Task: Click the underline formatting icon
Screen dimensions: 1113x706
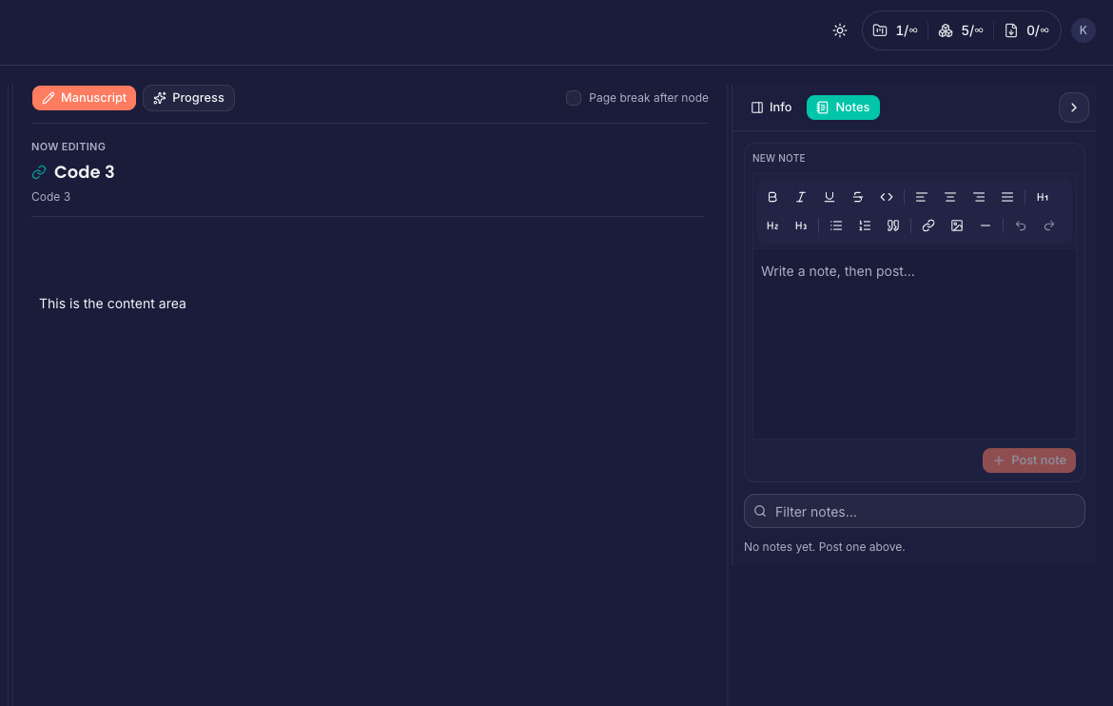Action: click(830, 197)
